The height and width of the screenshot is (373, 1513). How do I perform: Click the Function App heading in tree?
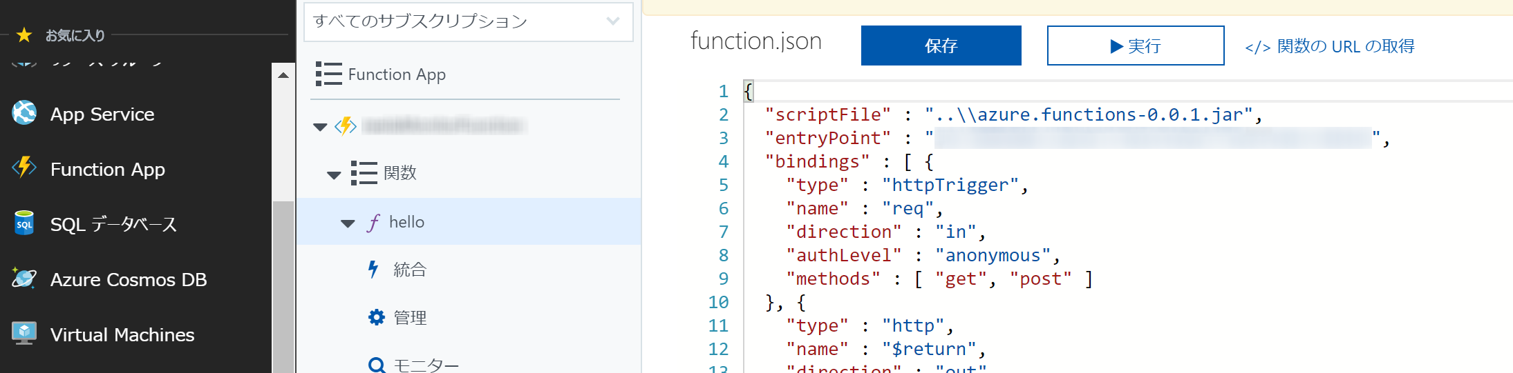pos(397,74)
